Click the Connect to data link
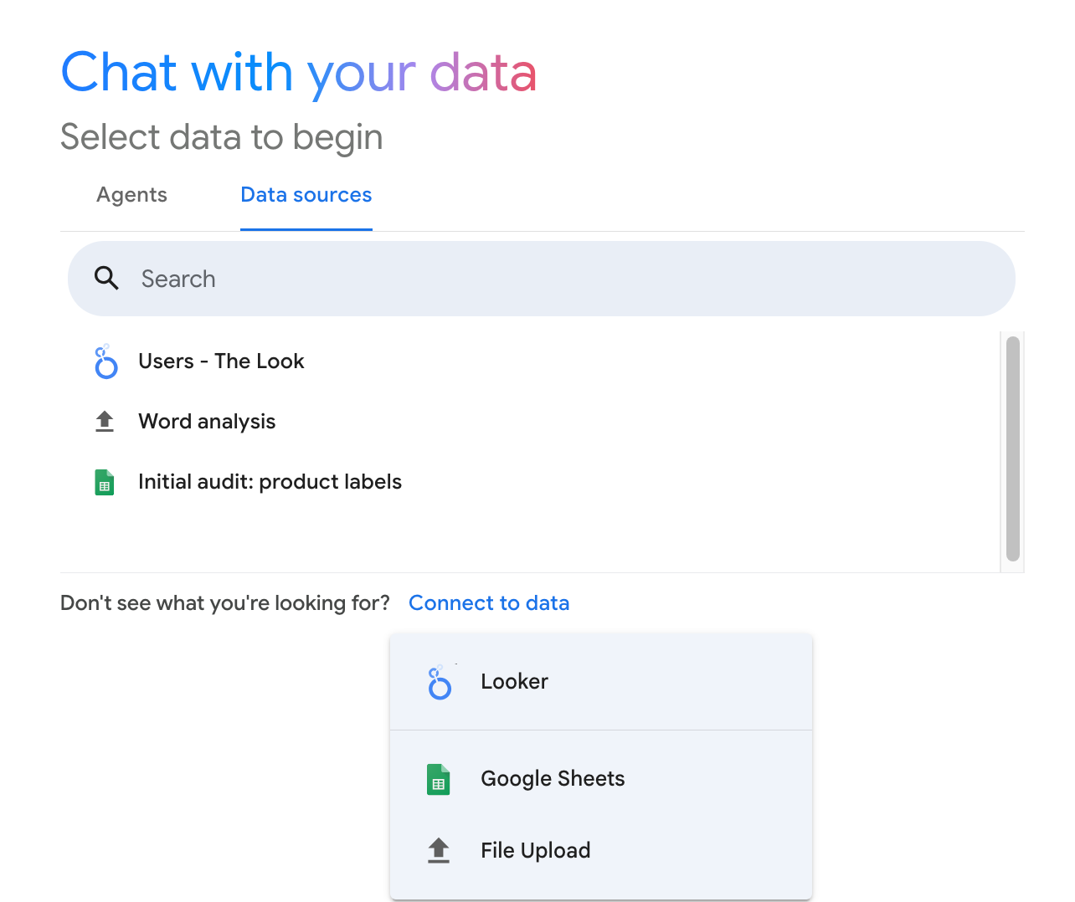The height and width of the screenshot is (902, 1075). pyautogui.click(x=489, y=603)
